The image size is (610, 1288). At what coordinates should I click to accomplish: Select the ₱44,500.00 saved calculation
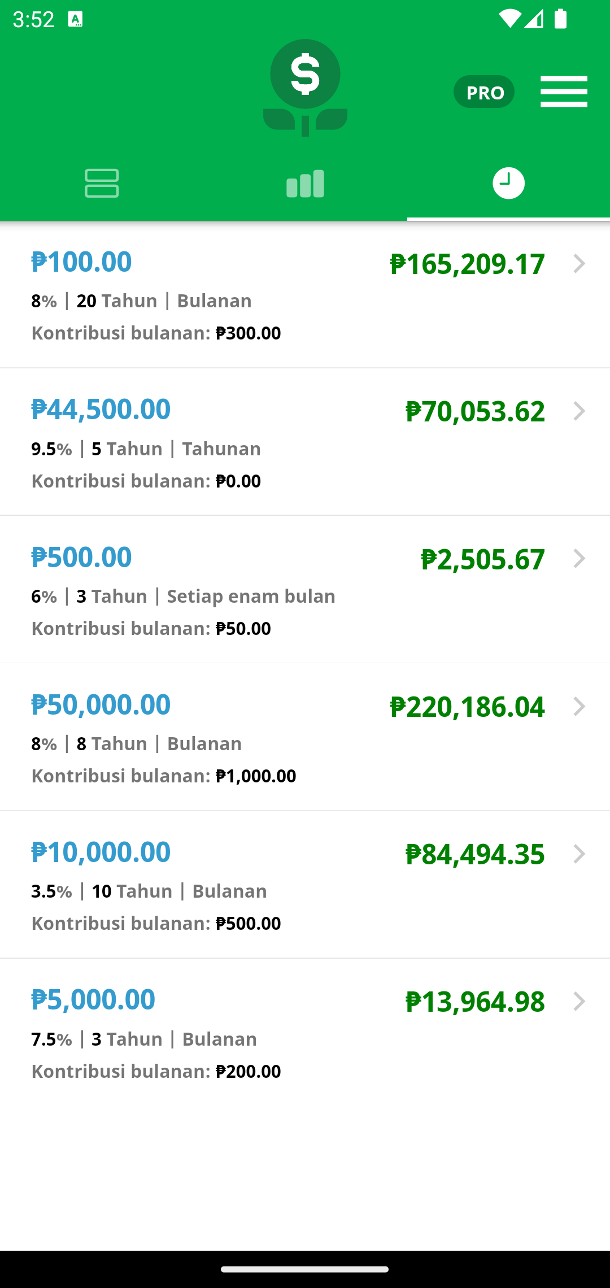point(305,442)
